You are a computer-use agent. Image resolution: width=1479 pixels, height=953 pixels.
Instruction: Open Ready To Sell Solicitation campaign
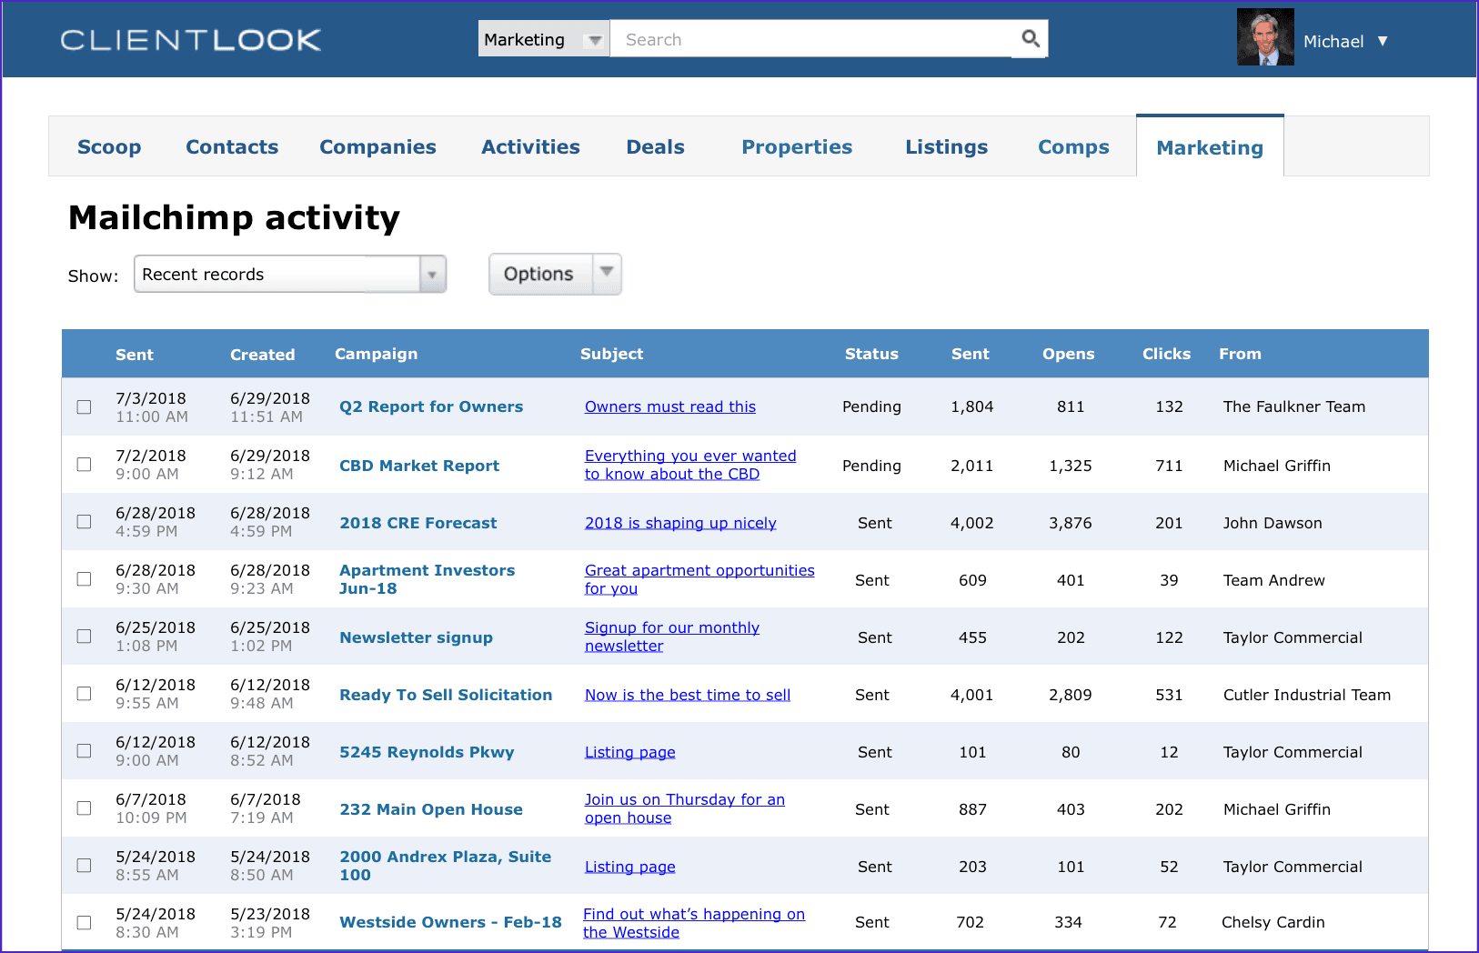[x=446, y=695]
